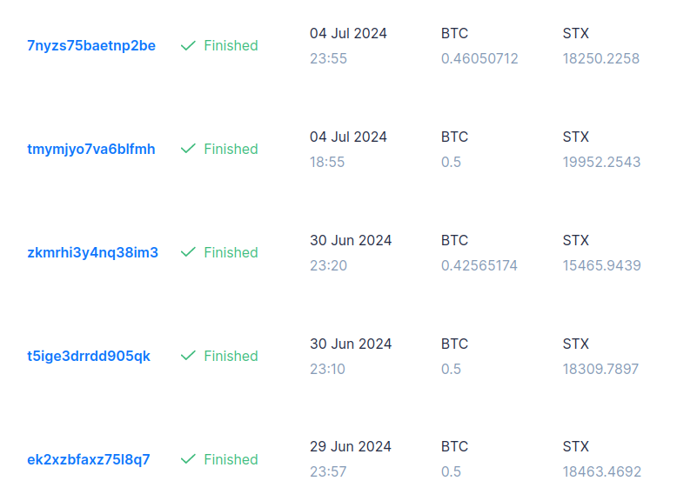Click checkmark icon for 7nyzs75baetnp2be
The image size is (677, 501).
pyautogui.click(x=187, y=45)
